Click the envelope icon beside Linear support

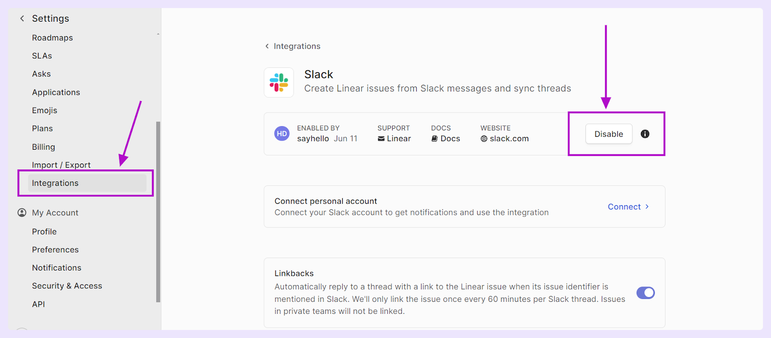pyautogui.click(x=381, y=139)
